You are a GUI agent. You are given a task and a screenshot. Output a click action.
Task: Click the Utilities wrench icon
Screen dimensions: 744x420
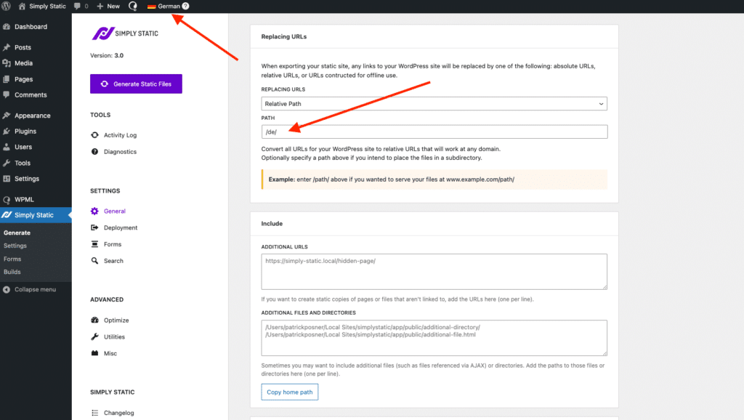click(x=94, y=337)
